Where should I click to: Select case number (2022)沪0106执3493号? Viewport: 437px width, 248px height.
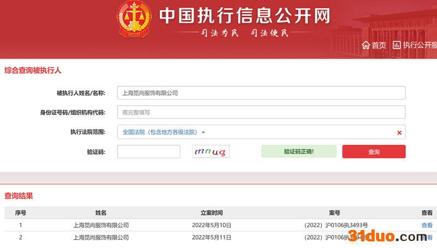[336, 225]
